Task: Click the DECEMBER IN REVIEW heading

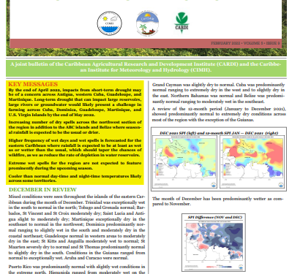Action: (x=42, y=190)
